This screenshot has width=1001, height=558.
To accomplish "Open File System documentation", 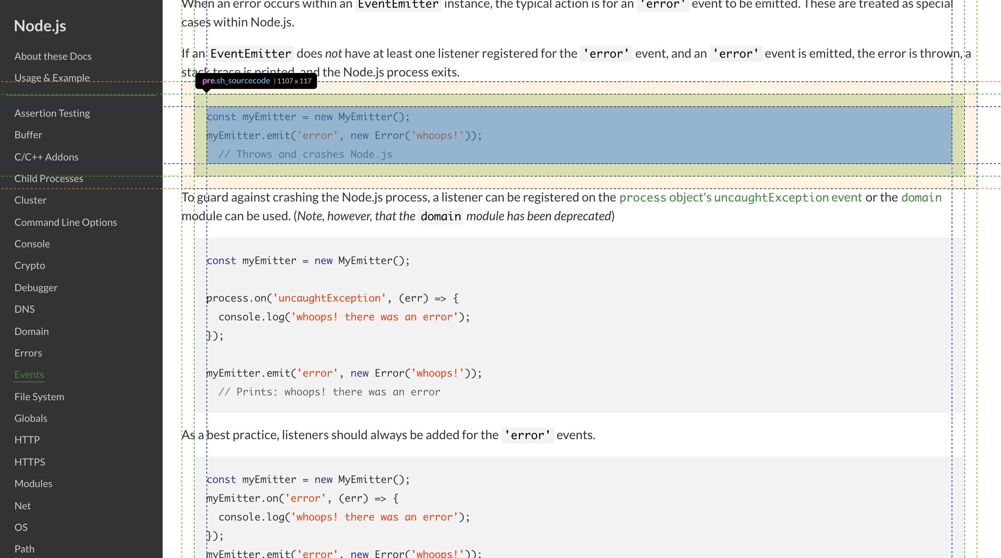I will point(39,397).
